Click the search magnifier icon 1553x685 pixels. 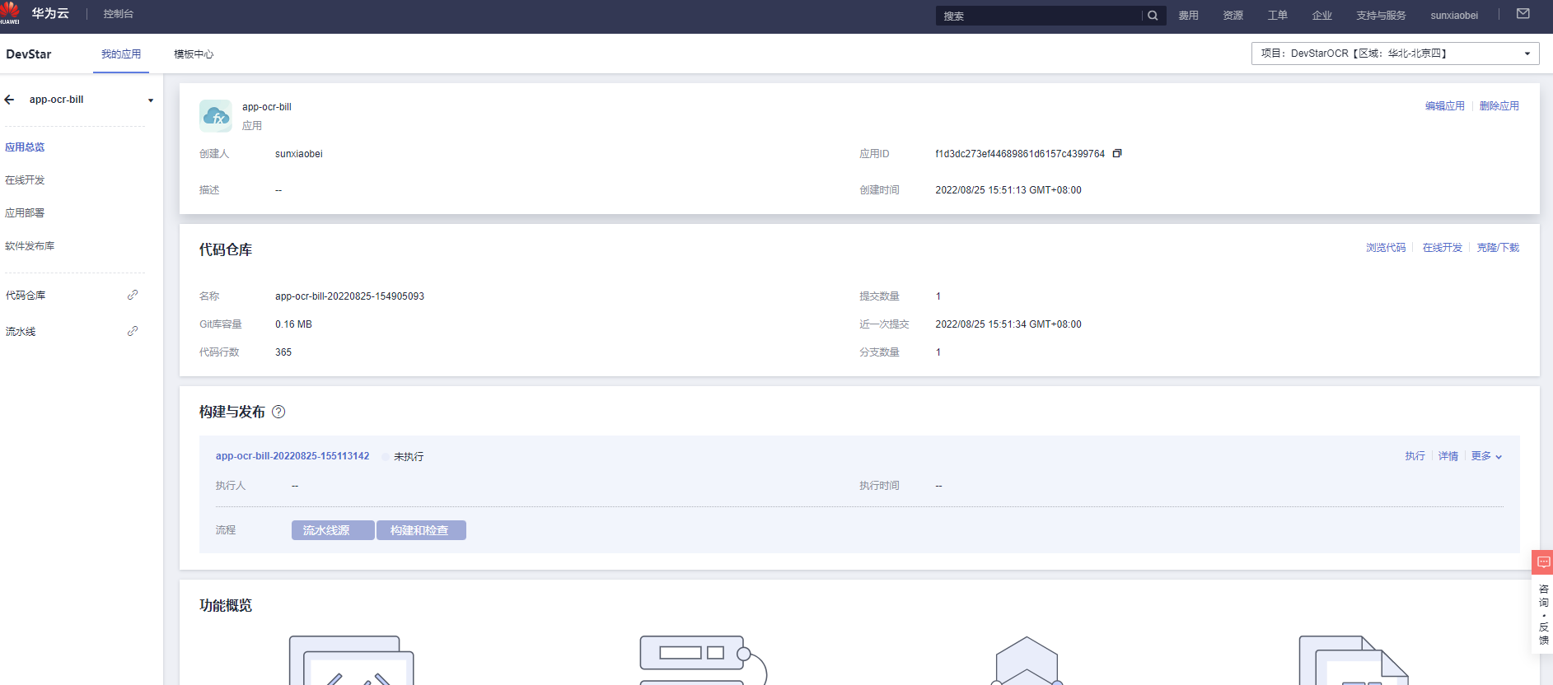tap(1153, 16)
